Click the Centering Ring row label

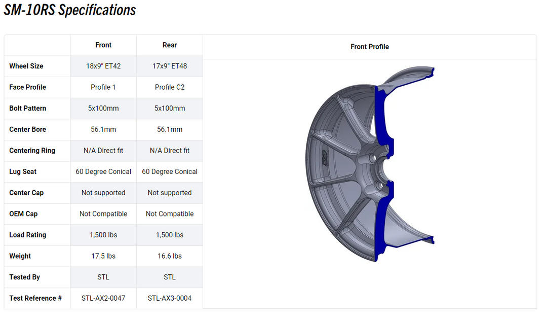[32, 151]
